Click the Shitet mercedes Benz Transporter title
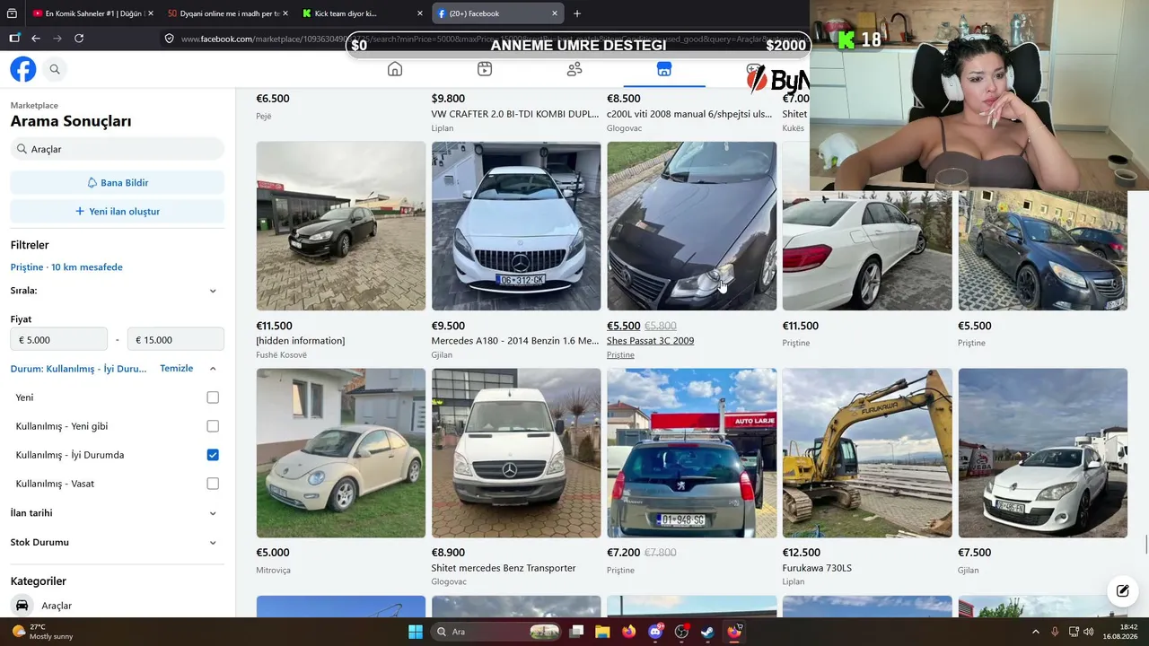Screen dimensions: 1149x646 click(x=504, y=568)
